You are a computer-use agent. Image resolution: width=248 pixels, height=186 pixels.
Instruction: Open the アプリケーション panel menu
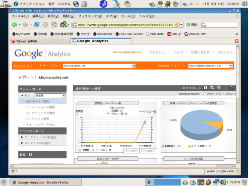click(x=32, y=4)
